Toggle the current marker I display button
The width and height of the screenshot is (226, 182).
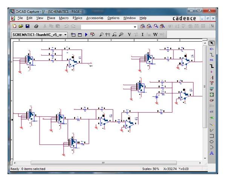(142, 35)
